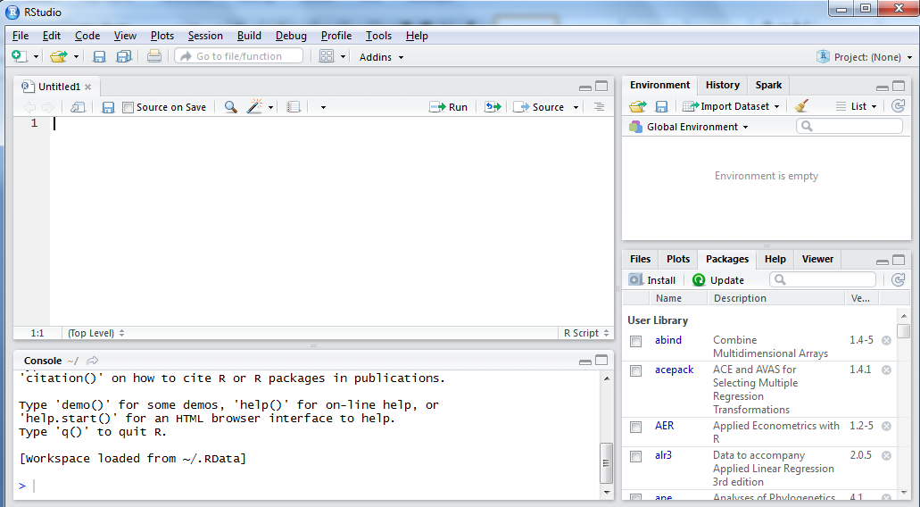Click the editor toolbar save icon

pos(108,107)
